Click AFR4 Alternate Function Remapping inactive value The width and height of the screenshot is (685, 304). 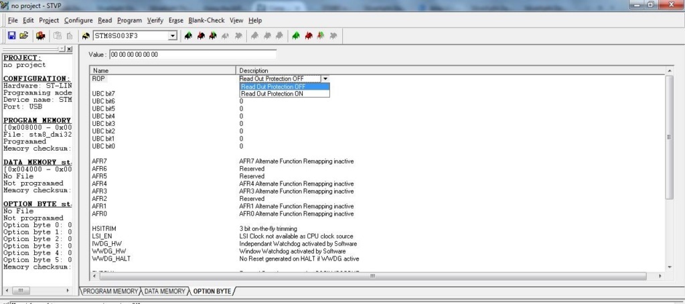296,184
